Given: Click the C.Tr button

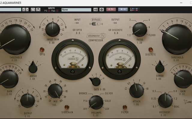Looking at the screenshot, I should [111, 9].
